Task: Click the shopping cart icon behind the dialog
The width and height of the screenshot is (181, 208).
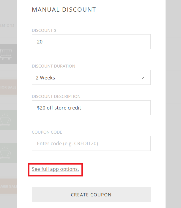Action: (6, 54)
